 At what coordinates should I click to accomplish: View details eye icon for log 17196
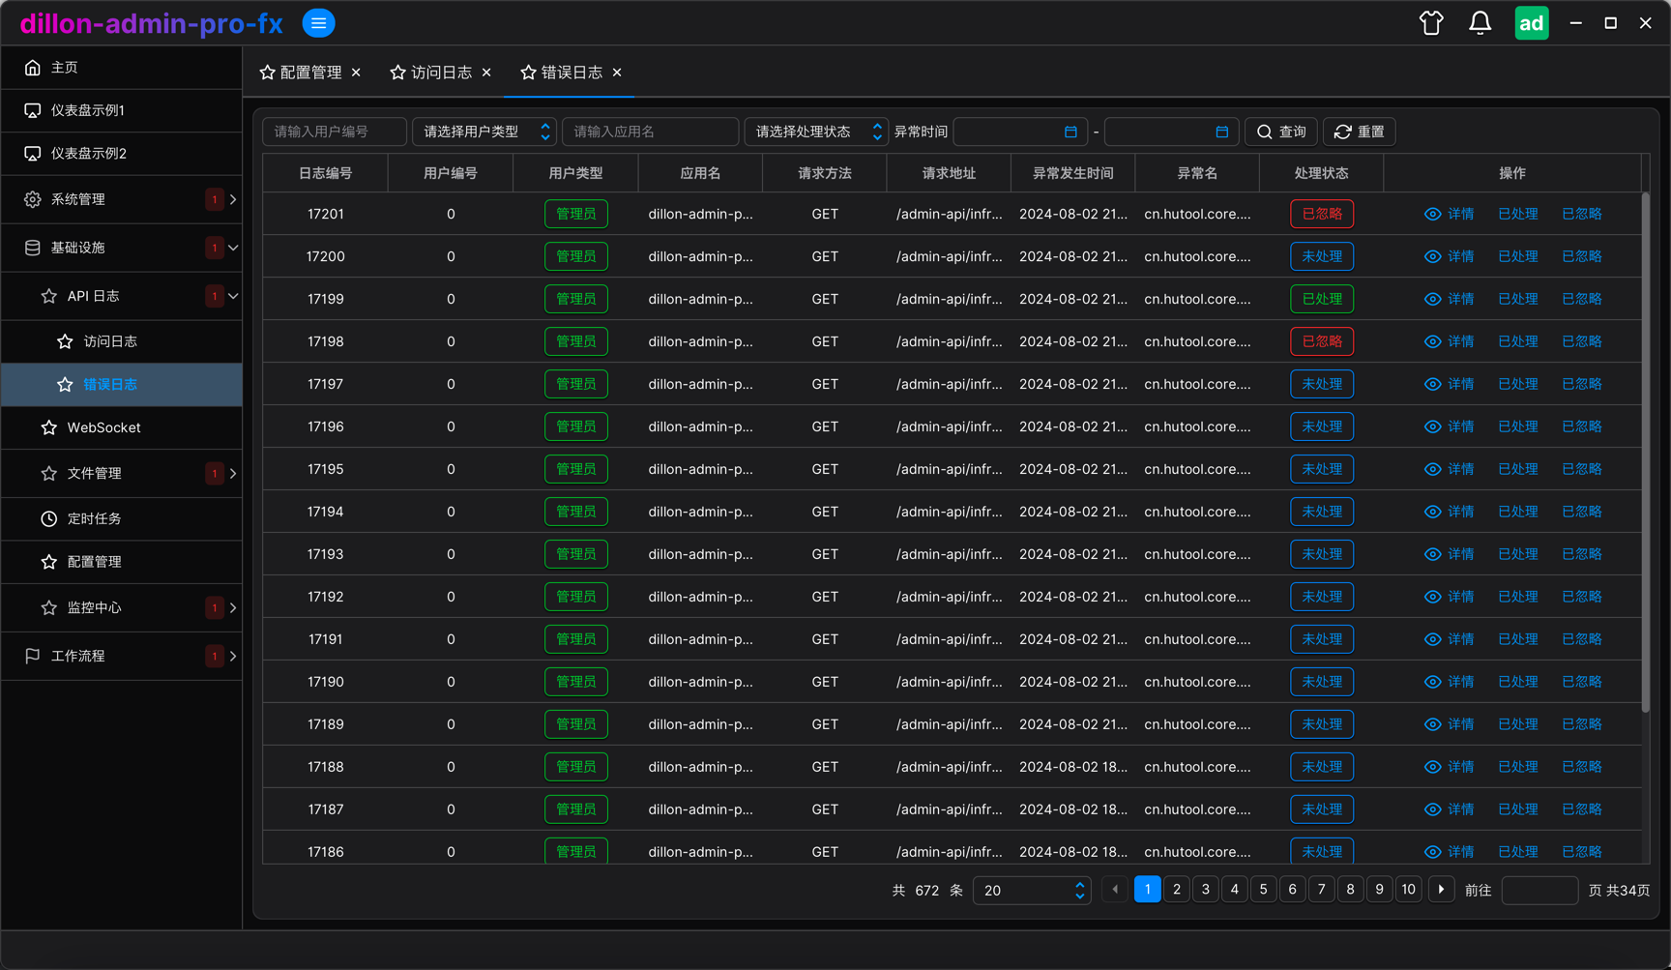tap(1432, 426)
